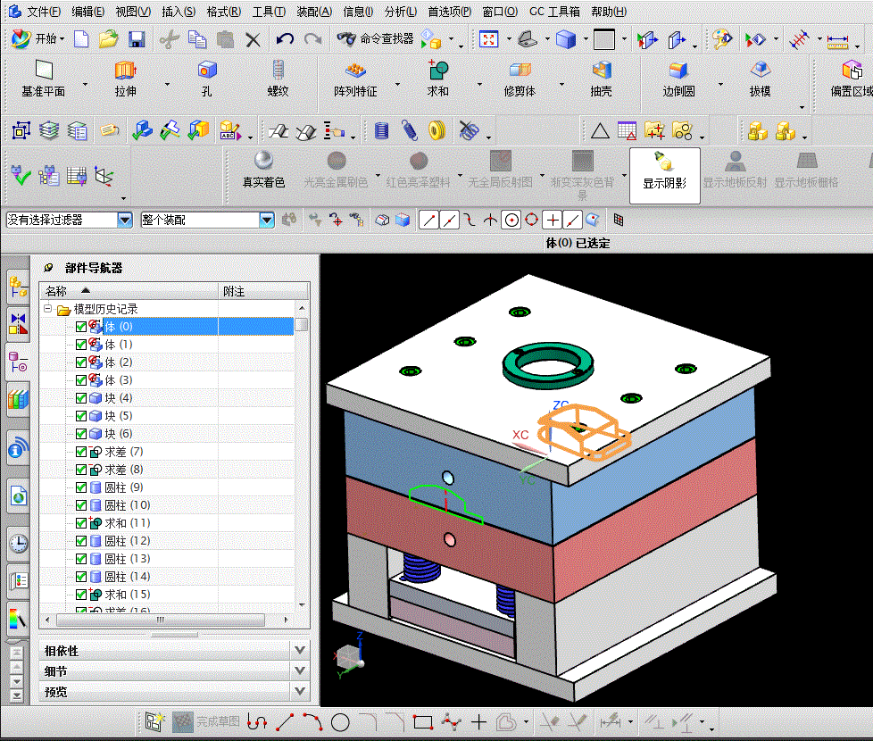
Task: Toggle checkbox for 求差 (7) feature
Action: (81, 452)
